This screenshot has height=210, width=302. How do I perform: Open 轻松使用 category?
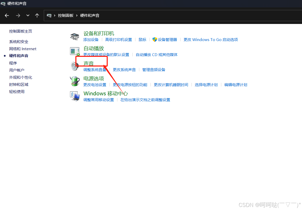[17, 91]
